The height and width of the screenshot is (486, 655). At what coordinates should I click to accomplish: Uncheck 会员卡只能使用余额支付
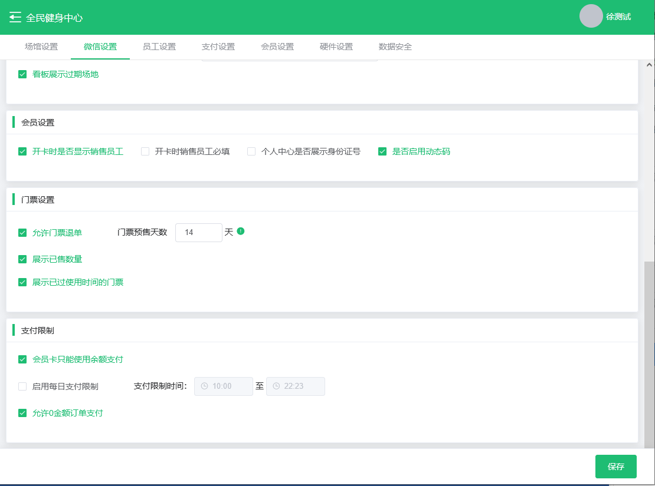pyautogui.click(x=22, y=359)
